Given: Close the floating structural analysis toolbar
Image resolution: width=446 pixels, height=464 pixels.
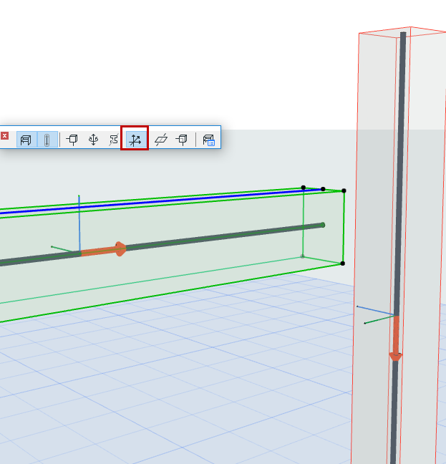Looking at the screenshot, I should (x=4, y=136).
